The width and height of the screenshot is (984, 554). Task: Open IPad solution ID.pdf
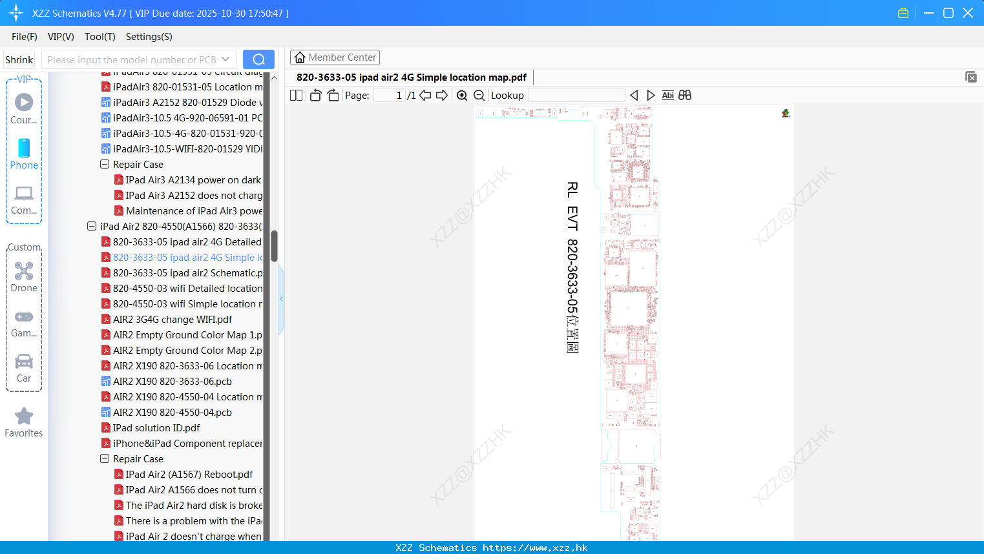click(151, 428)
